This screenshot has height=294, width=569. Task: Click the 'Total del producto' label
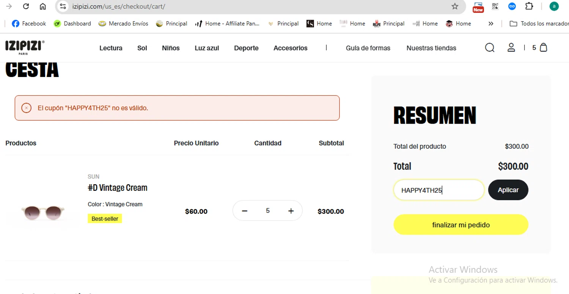420,146
